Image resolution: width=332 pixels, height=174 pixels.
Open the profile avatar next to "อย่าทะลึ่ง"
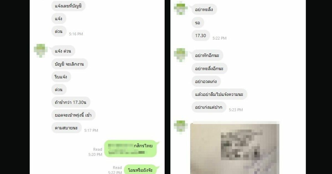click(x=181, y=8)
